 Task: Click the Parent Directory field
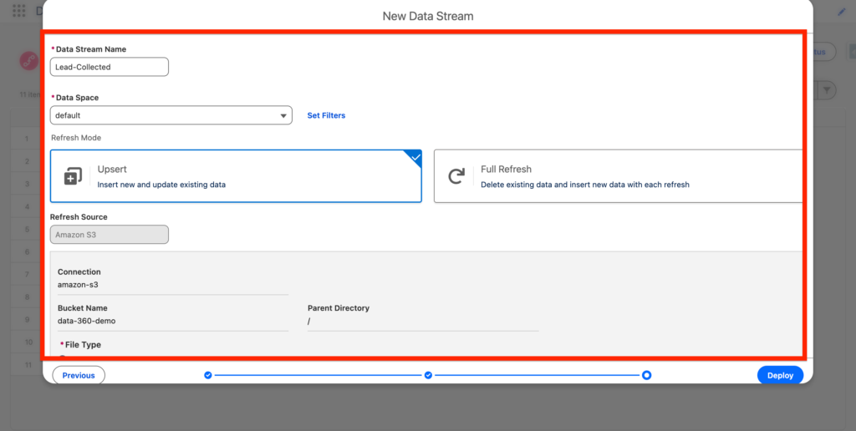(x=422, y=322)
